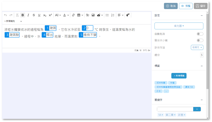The height and width of the screenshot is (122, 212).
Task: Open the math formula (square root) tool
Action: coord(128,15)
